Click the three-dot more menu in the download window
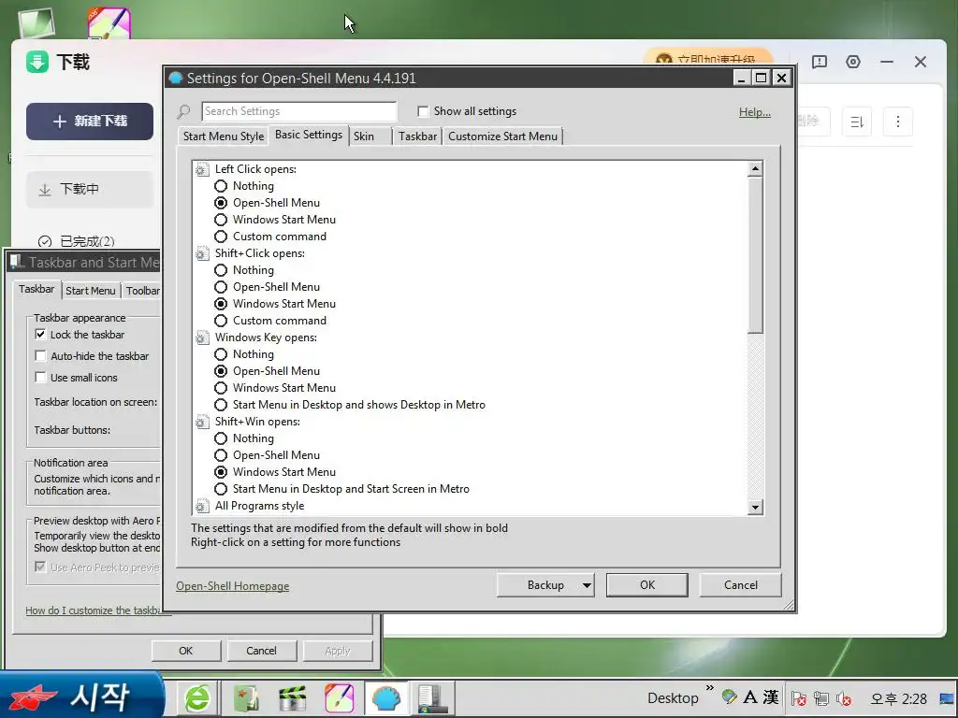 pyautogui.click(x=897, y=122)
